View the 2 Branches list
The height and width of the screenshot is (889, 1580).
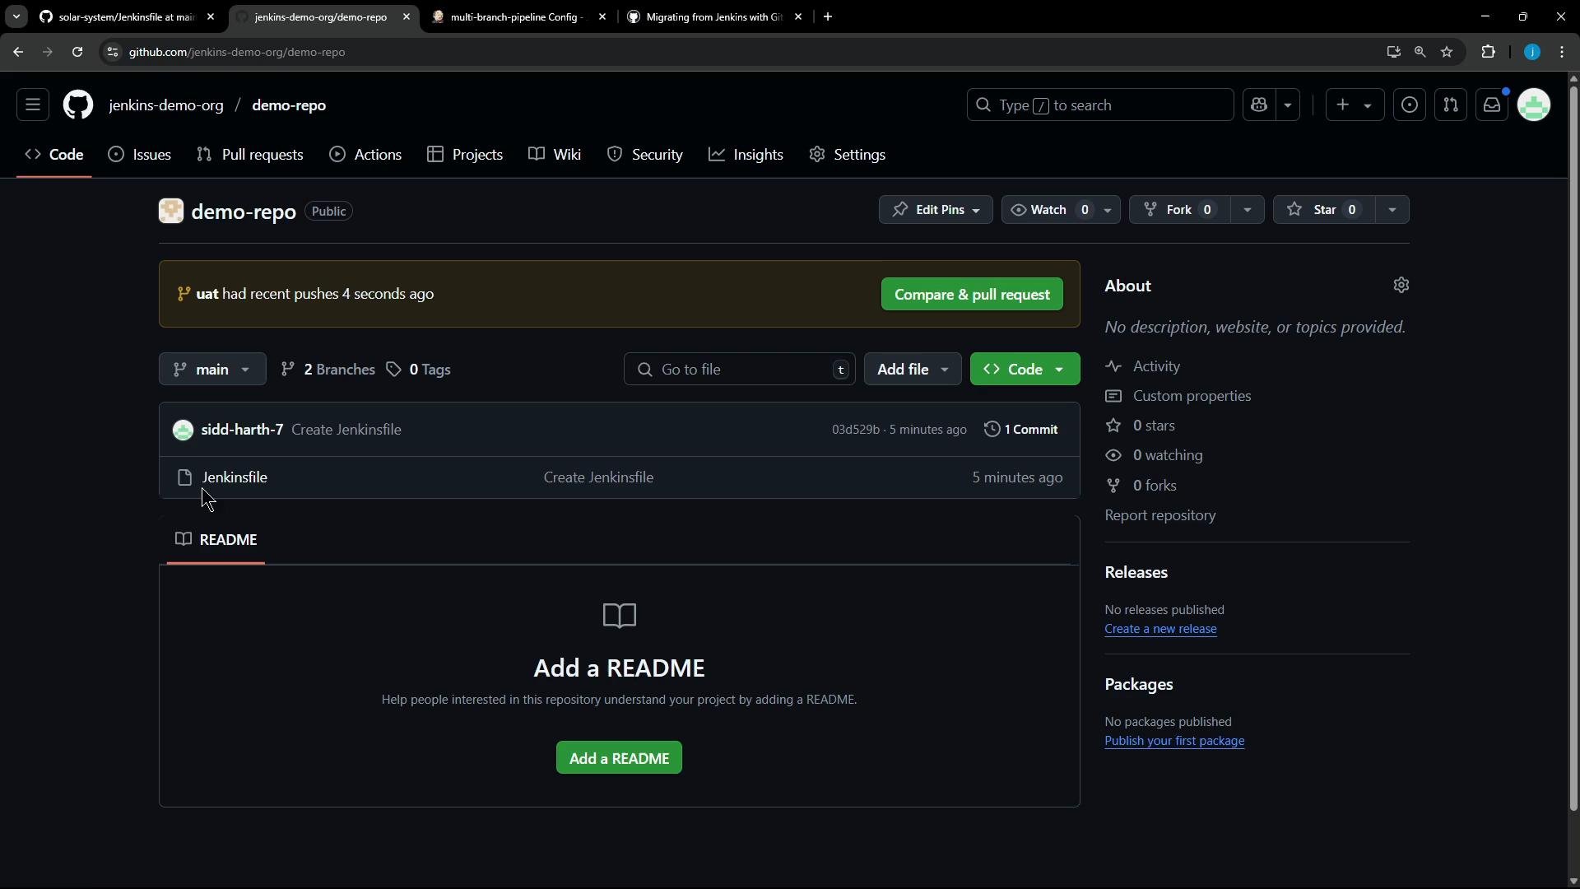pos(328,370)
